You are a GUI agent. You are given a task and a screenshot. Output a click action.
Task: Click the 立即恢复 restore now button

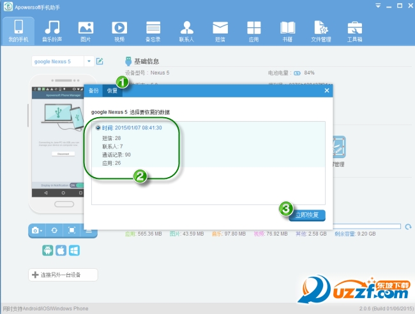(307, 215)
